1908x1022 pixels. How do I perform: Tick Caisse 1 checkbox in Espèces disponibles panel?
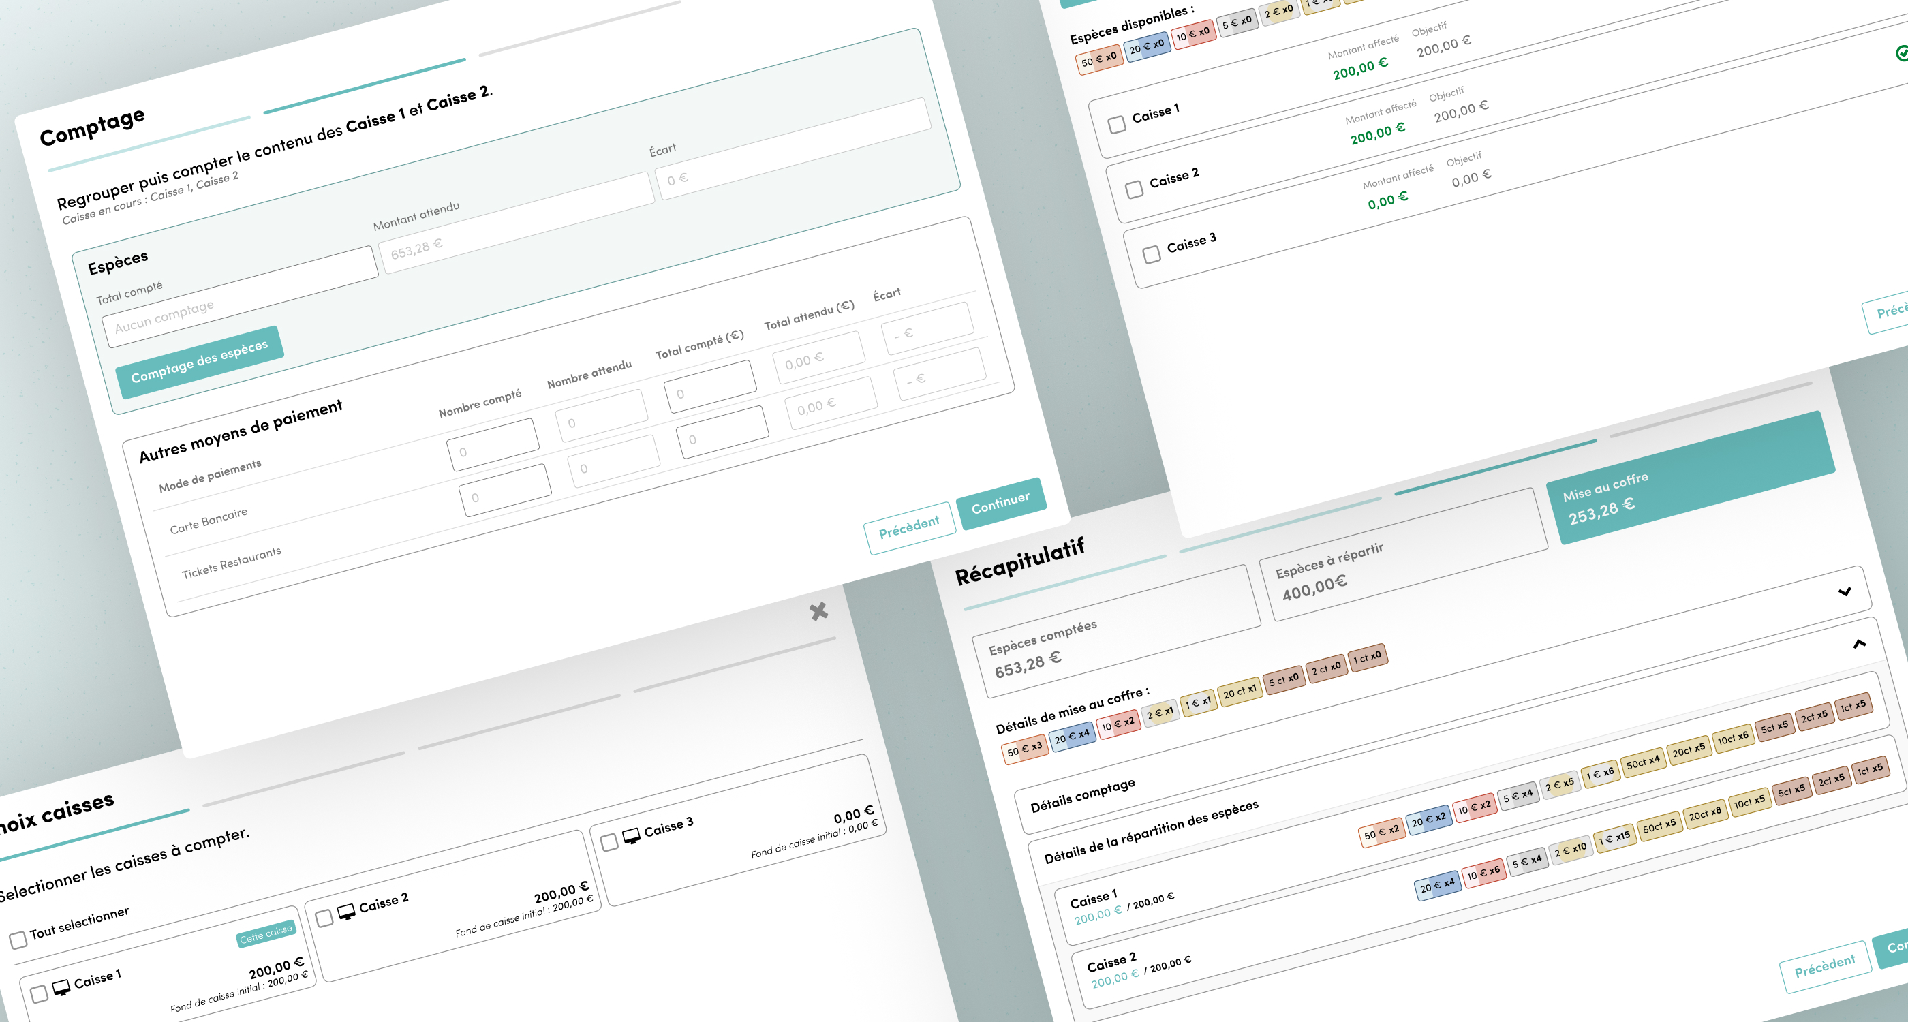tap(1117, 124)
